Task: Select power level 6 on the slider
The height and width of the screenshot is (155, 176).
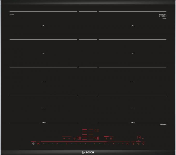Action: coord(95,144)
